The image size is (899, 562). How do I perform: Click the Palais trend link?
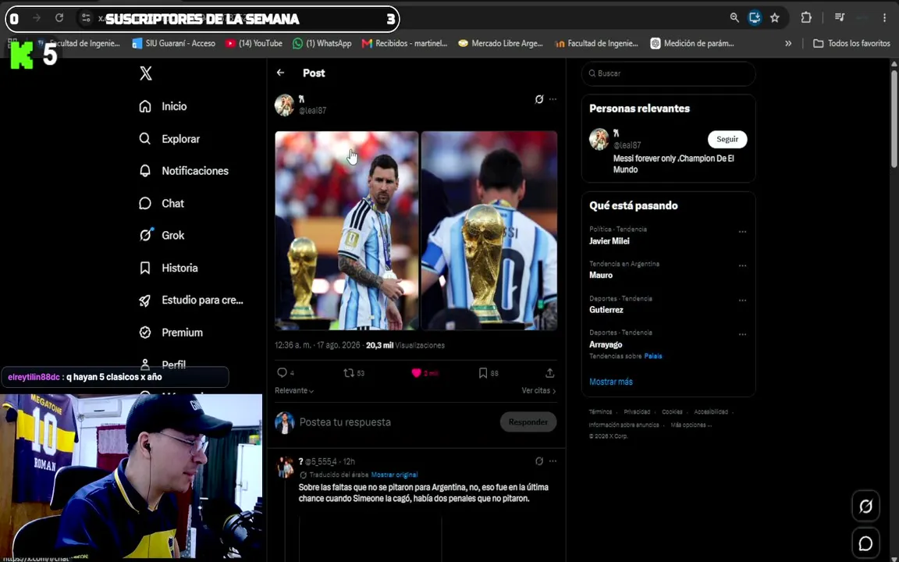pos(653,356)
